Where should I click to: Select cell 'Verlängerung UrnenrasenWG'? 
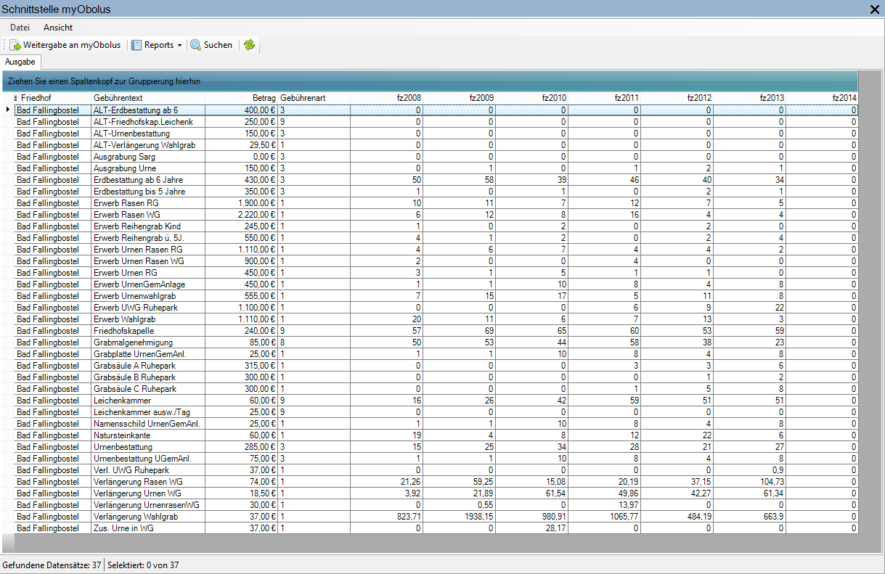pyautogui.click(x=148, y=505)
